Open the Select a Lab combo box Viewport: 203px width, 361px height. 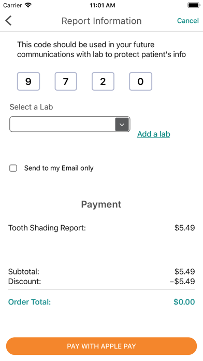(70, 124)
